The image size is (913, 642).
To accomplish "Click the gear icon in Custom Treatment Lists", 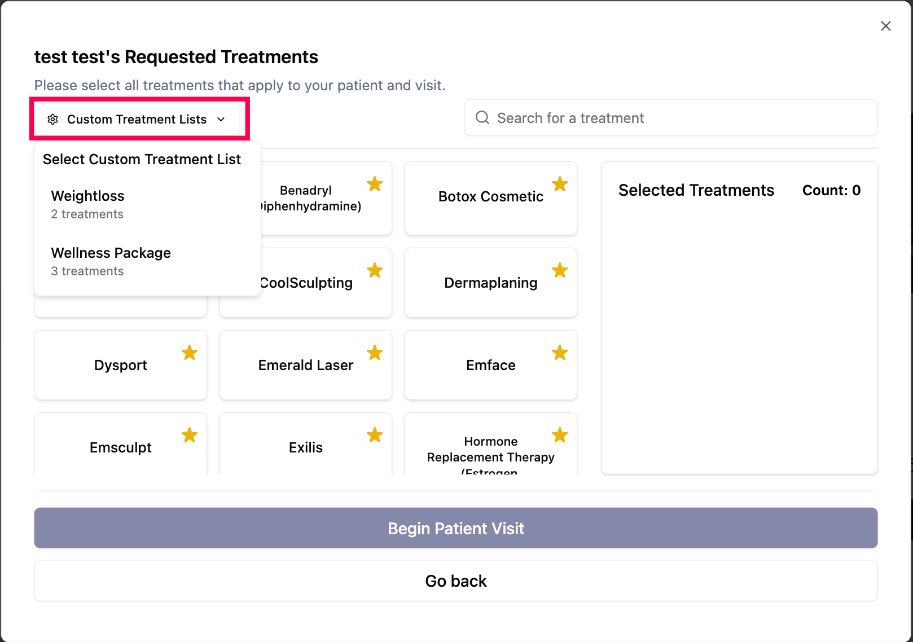I will point(53,120).
